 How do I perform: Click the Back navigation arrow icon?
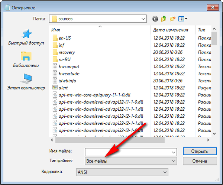point(155,19)
